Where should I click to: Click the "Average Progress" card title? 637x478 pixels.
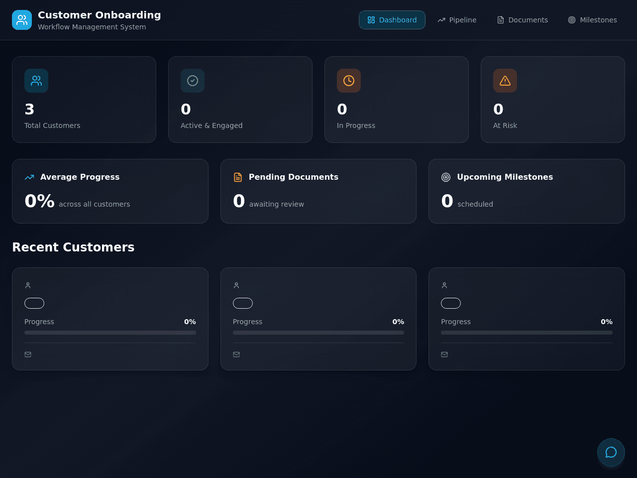click(x=80, y=177)
